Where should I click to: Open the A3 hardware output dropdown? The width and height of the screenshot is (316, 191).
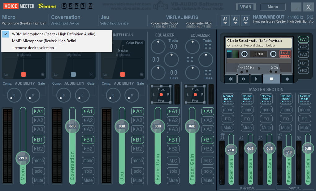tap(245, 20)
